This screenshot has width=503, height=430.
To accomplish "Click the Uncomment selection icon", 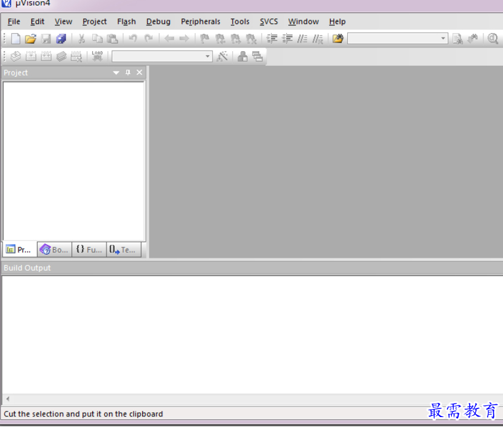I will (x=318, y=39).
